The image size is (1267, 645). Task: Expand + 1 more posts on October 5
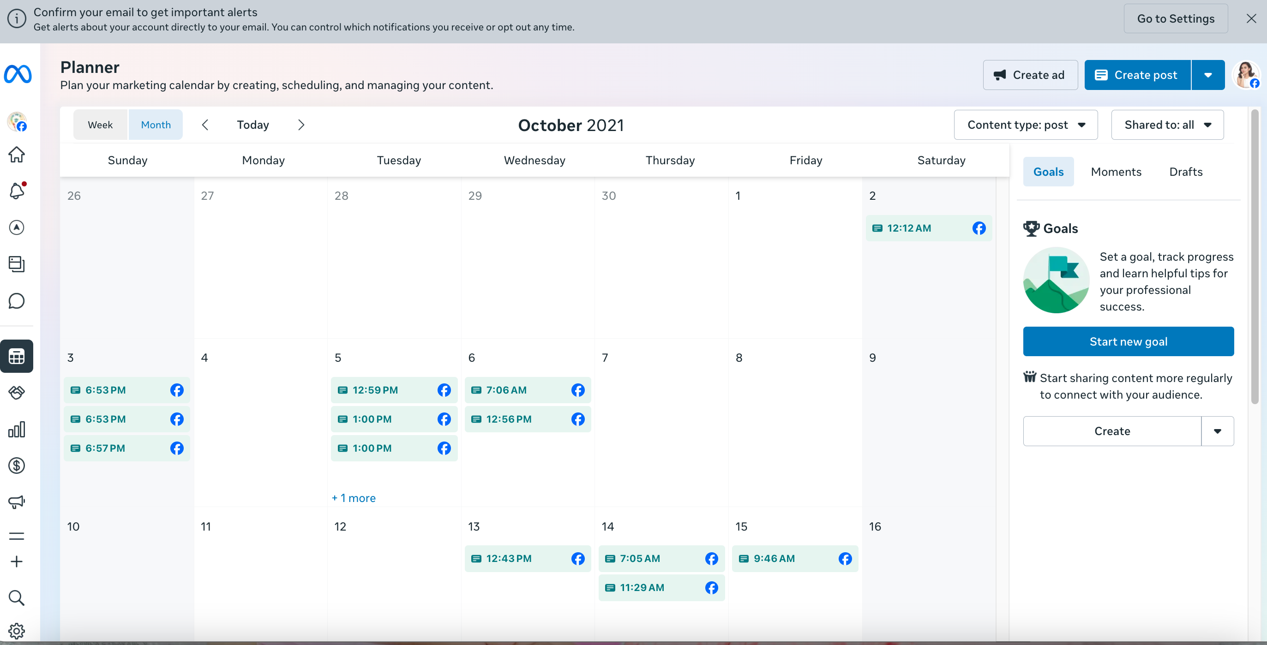click(x=354, y=498)
